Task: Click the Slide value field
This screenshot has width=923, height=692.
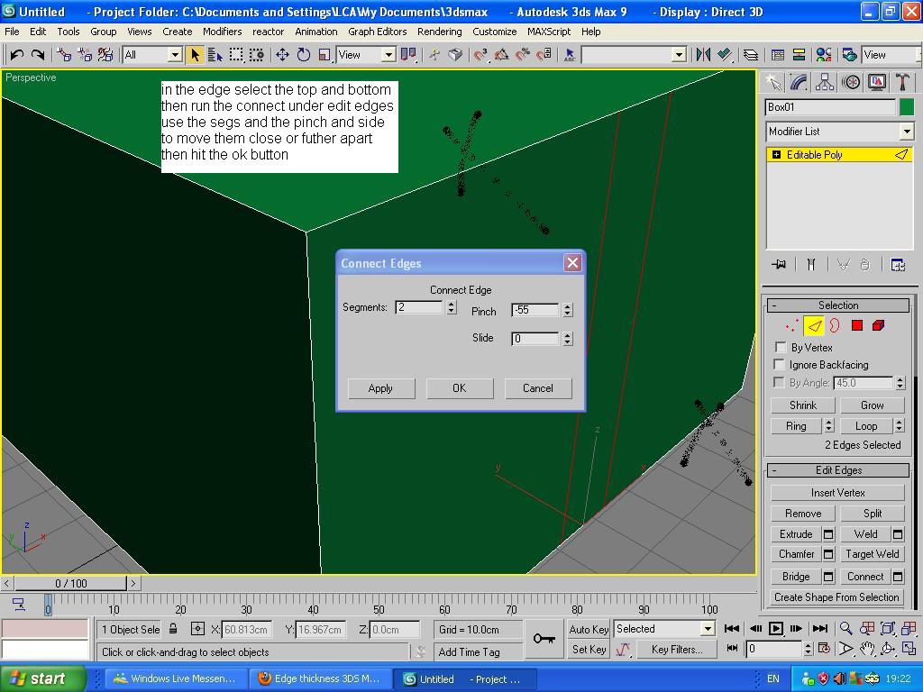Action: [535, 339]
